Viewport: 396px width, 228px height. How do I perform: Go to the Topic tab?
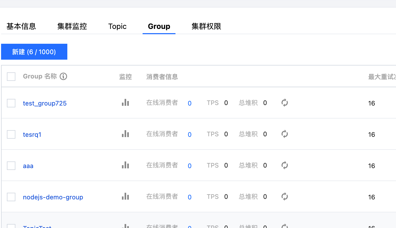point(117,26)
